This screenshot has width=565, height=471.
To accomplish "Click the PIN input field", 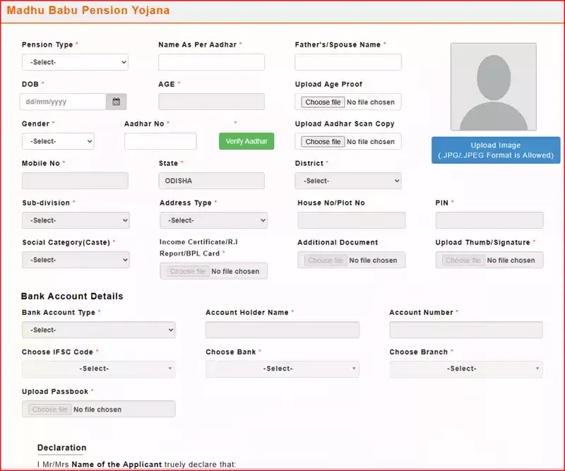I will (x=489, y=220).
